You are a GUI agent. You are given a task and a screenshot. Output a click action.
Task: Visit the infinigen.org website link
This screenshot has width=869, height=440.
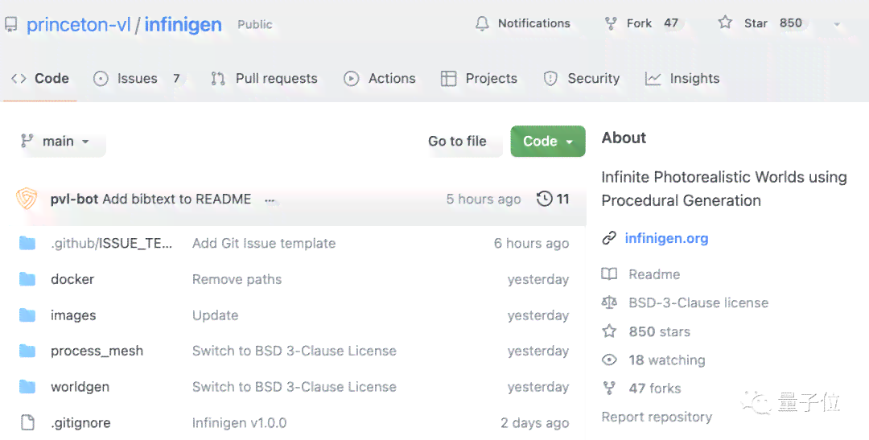[667, 238]
